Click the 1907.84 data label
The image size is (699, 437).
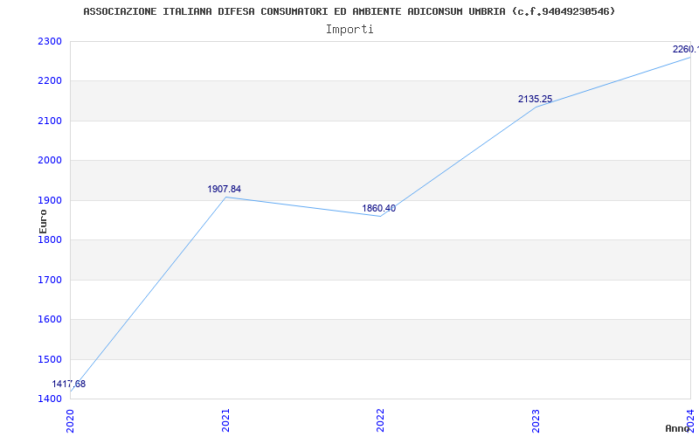(x=225, y=189)
